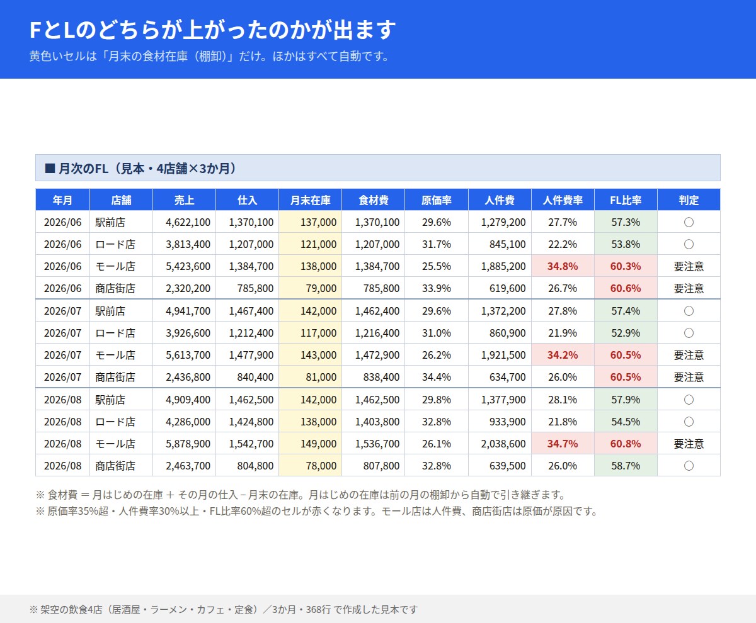Click cost rate cell 33.9%
Image resolution: width=756 pixels, height=623 pixels.
[437, 288]
